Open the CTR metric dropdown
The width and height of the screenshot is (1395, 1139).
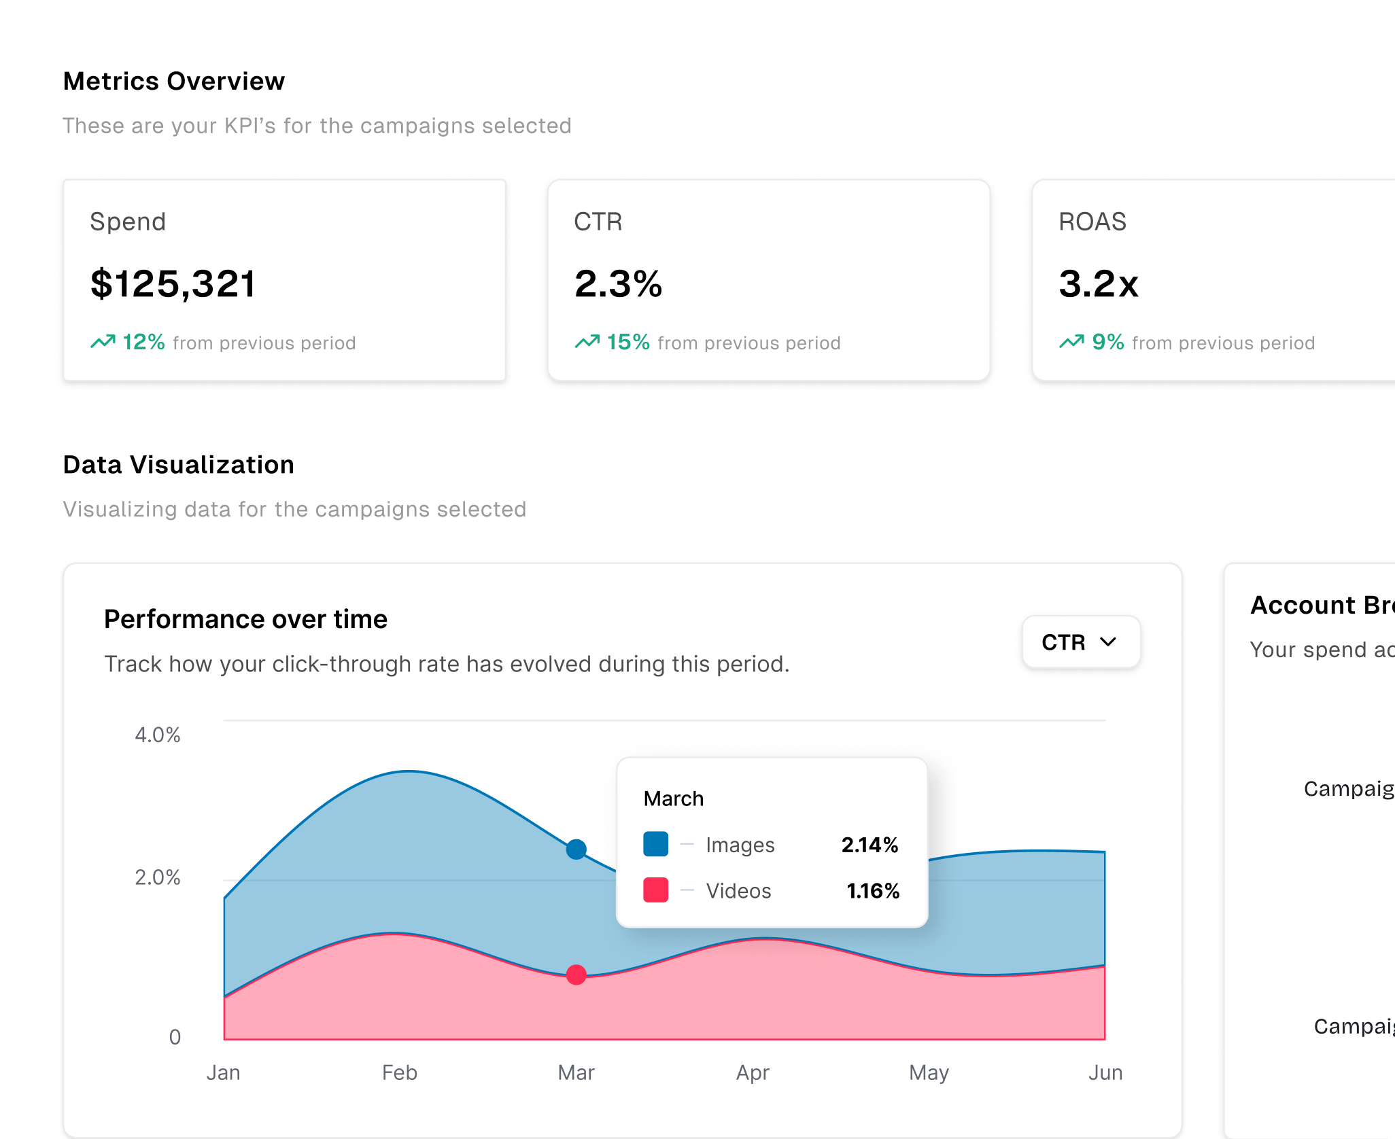pos(1081,642)
